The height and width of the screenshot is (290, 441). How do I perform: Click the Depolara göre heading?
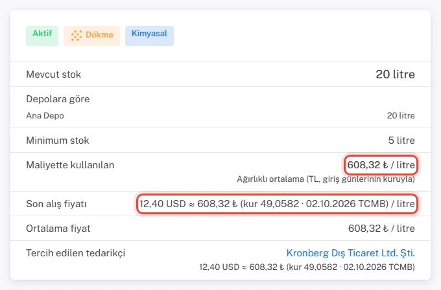58,99
